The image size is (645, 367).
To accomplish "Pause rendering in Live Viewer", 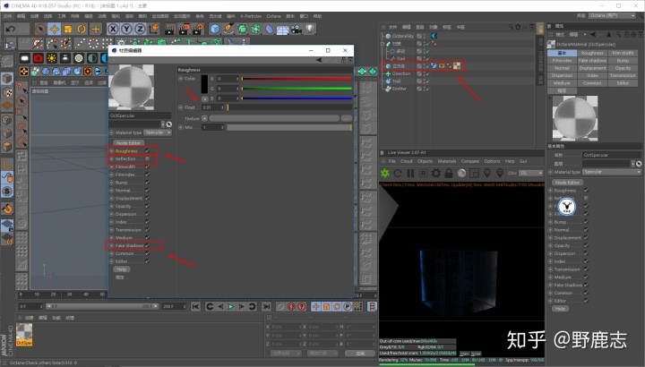I will point(410,173).
